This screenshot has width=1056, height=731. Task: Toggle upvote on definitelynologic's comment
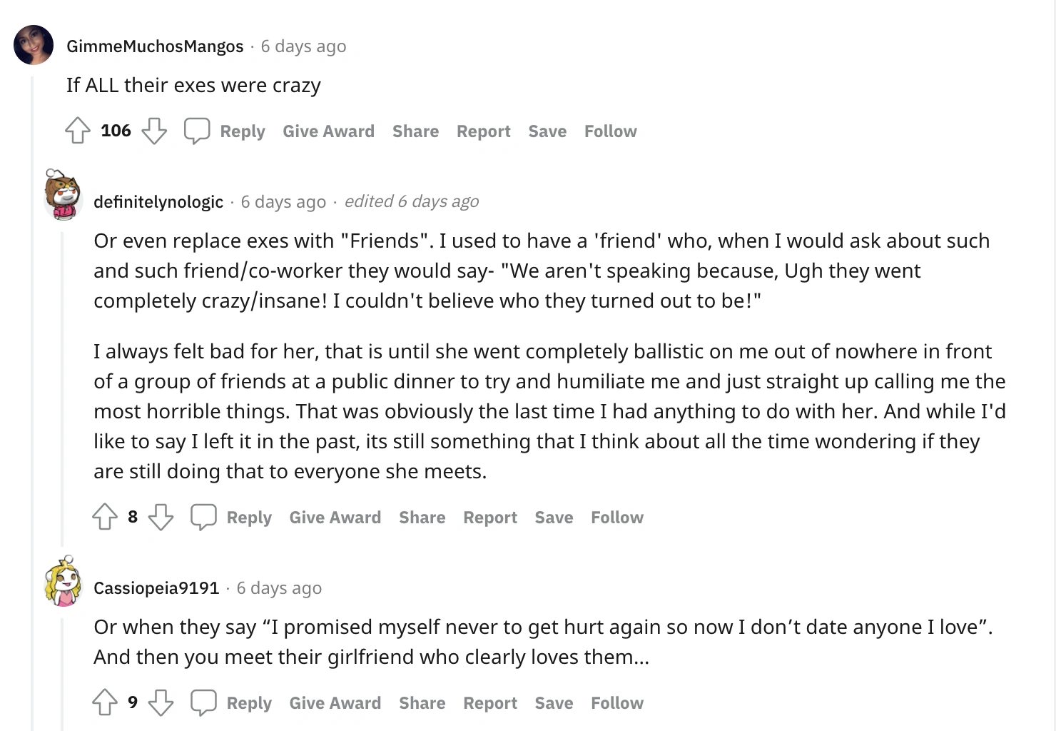[x=105, y=517]
